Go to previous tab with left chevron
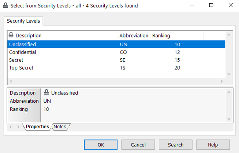The width and height of the screenshot is (239, 153). click(10, 127)
